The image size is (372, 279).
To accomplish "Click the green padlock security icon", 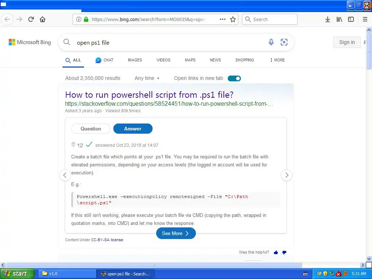I will coord(86,19).
